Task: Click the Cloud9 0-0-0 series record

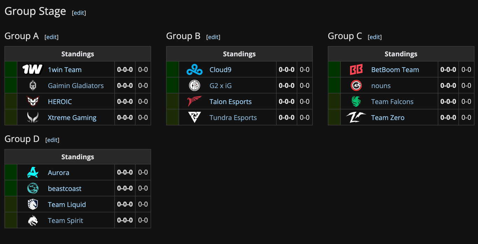Action: pyautogui.click(x=287, y=70)
